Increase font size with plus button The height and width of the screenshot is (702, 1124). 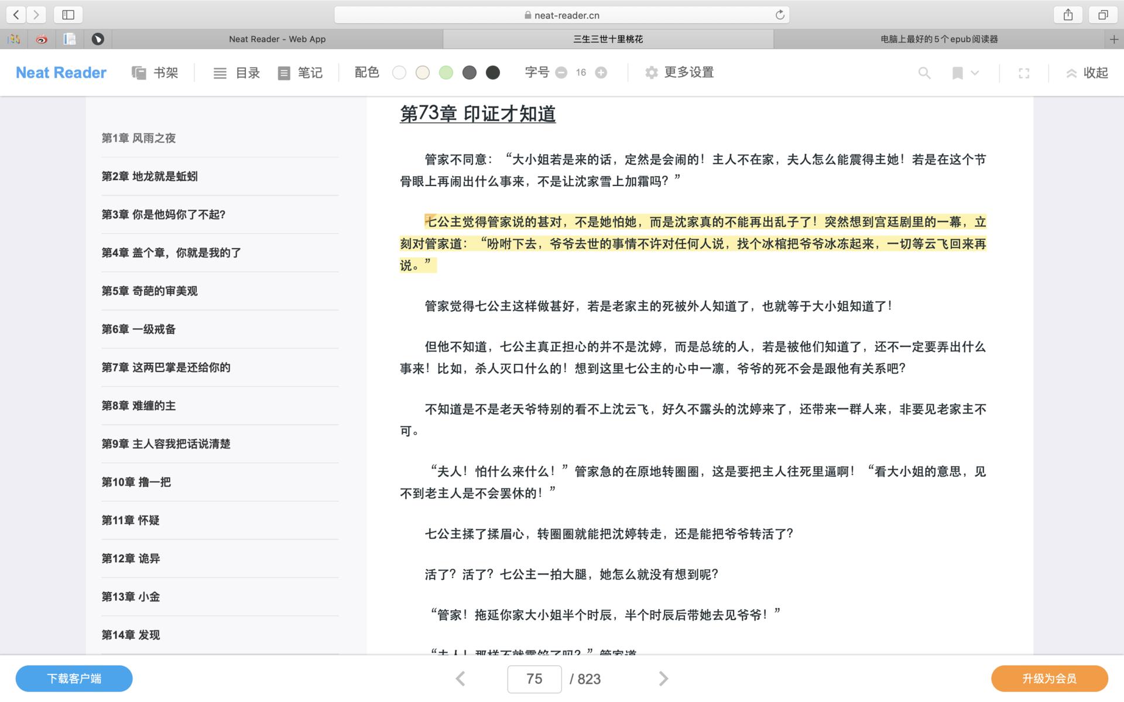[601, 73]
